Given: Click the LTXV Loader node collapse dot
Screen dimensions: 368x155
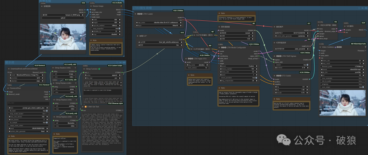Looking at the screenshot, I should pos(135,14).
